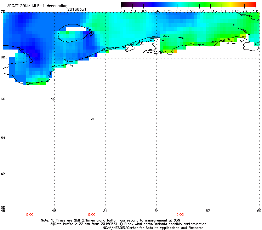Viewport: 262px width, 230px height.
Task: Click the 'NOAA/NESDIS/Center for Satellite Applications' credit line
Action: click(x=153, y=228)
